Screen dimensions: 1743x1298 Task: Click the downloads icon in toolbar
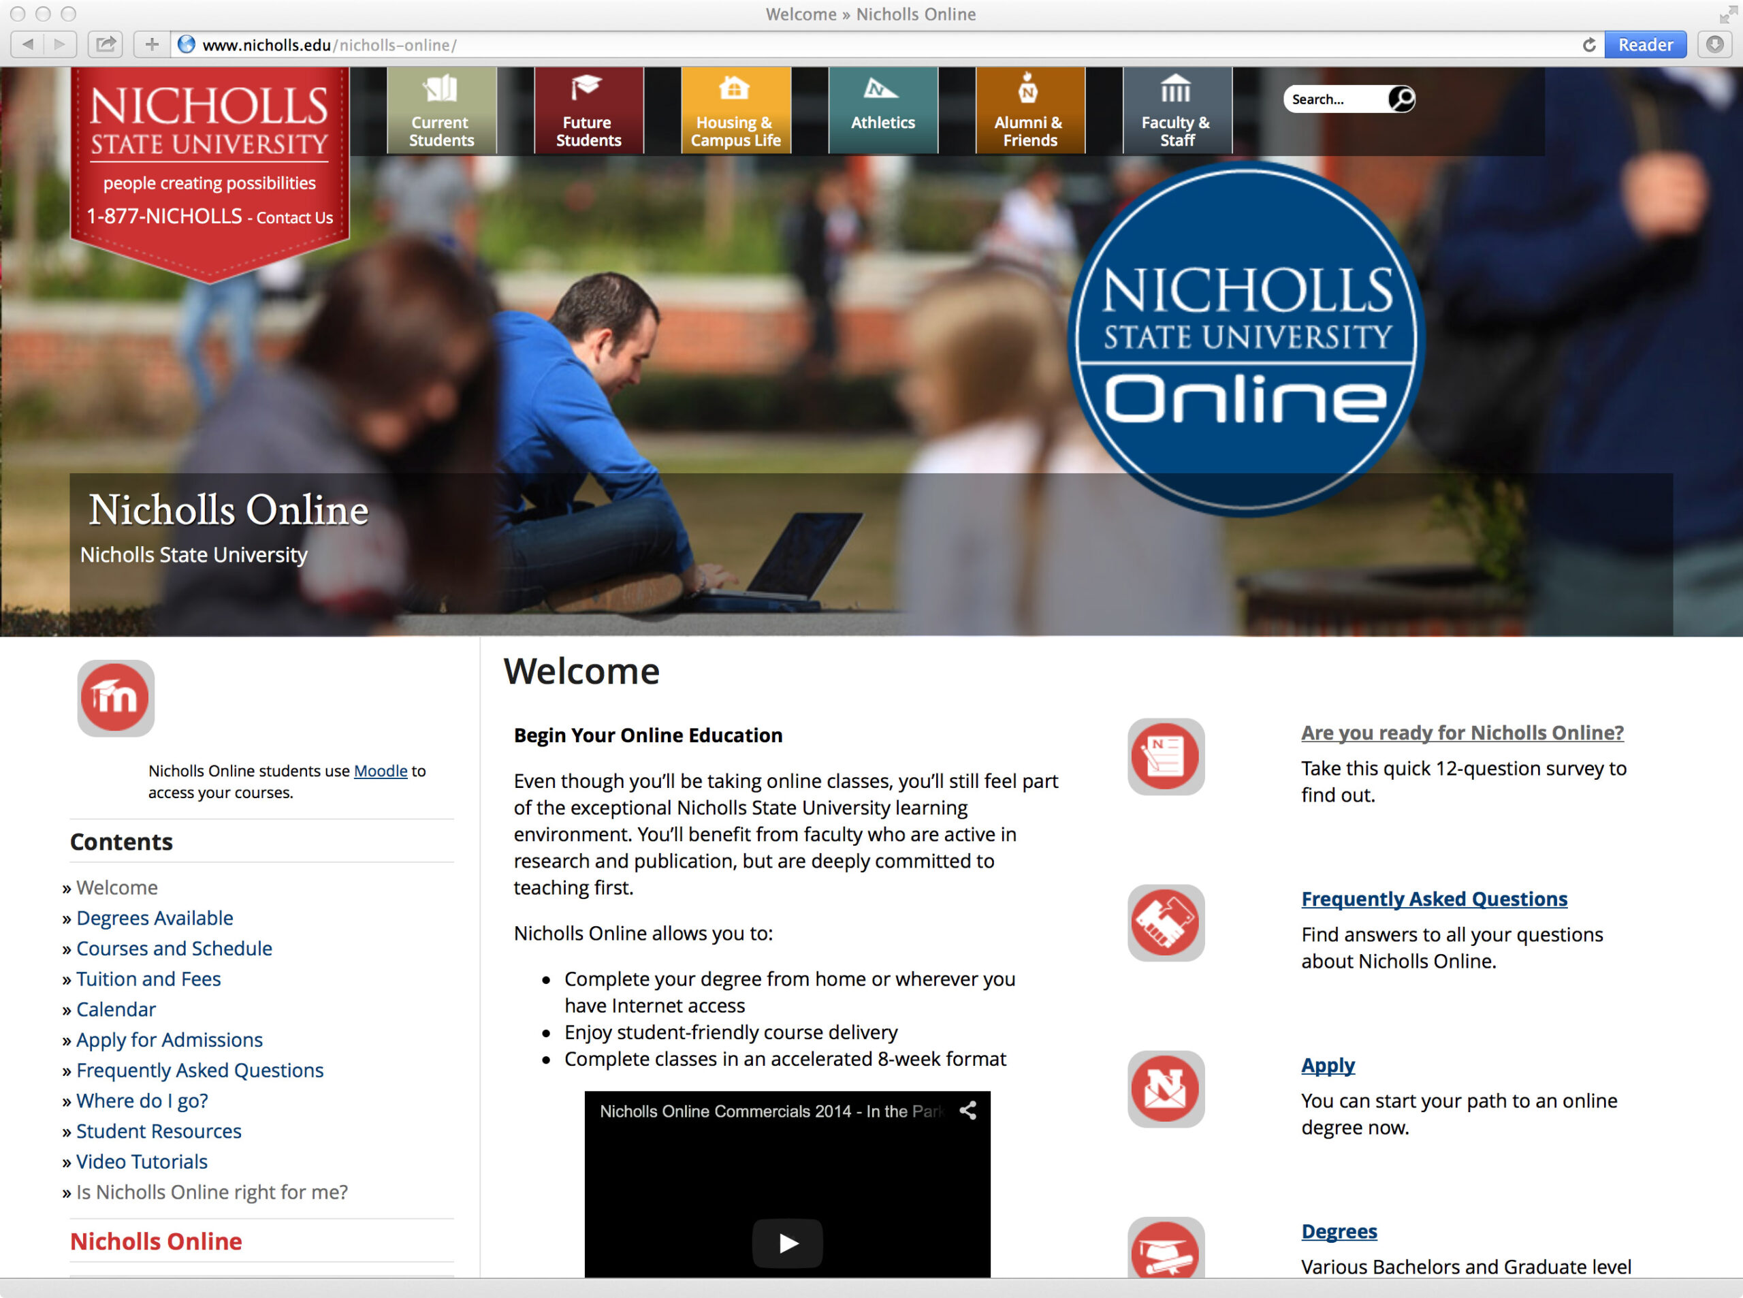[x=1714, y=45]
